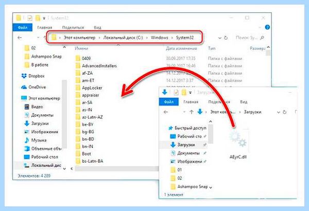The height and width of the screenshot is (211, 309).
Task: Open Видео in navigation pane
Action: (x=33, y=107)
